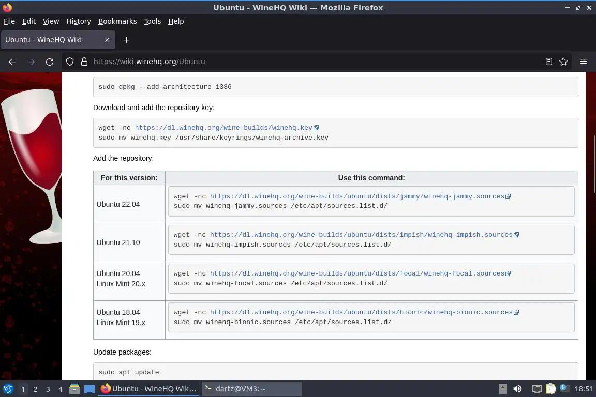This screenshot has height=397, width=596.
Task: Switch to virtual desktop 3
Action: click(48, 389)
